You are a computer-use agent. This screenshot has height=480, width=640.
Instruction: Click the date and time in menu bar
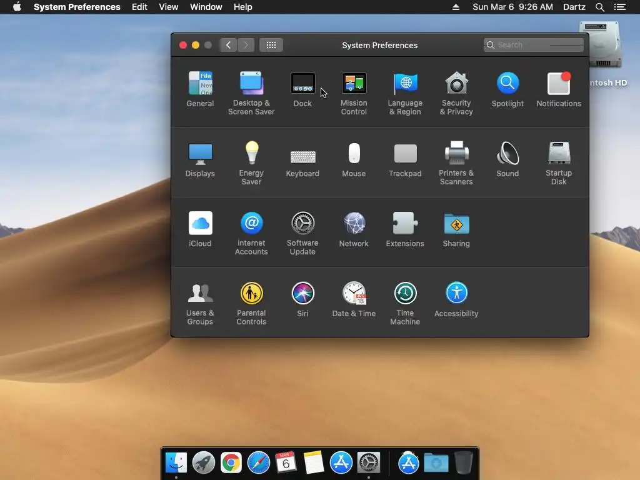coord(512,7)
